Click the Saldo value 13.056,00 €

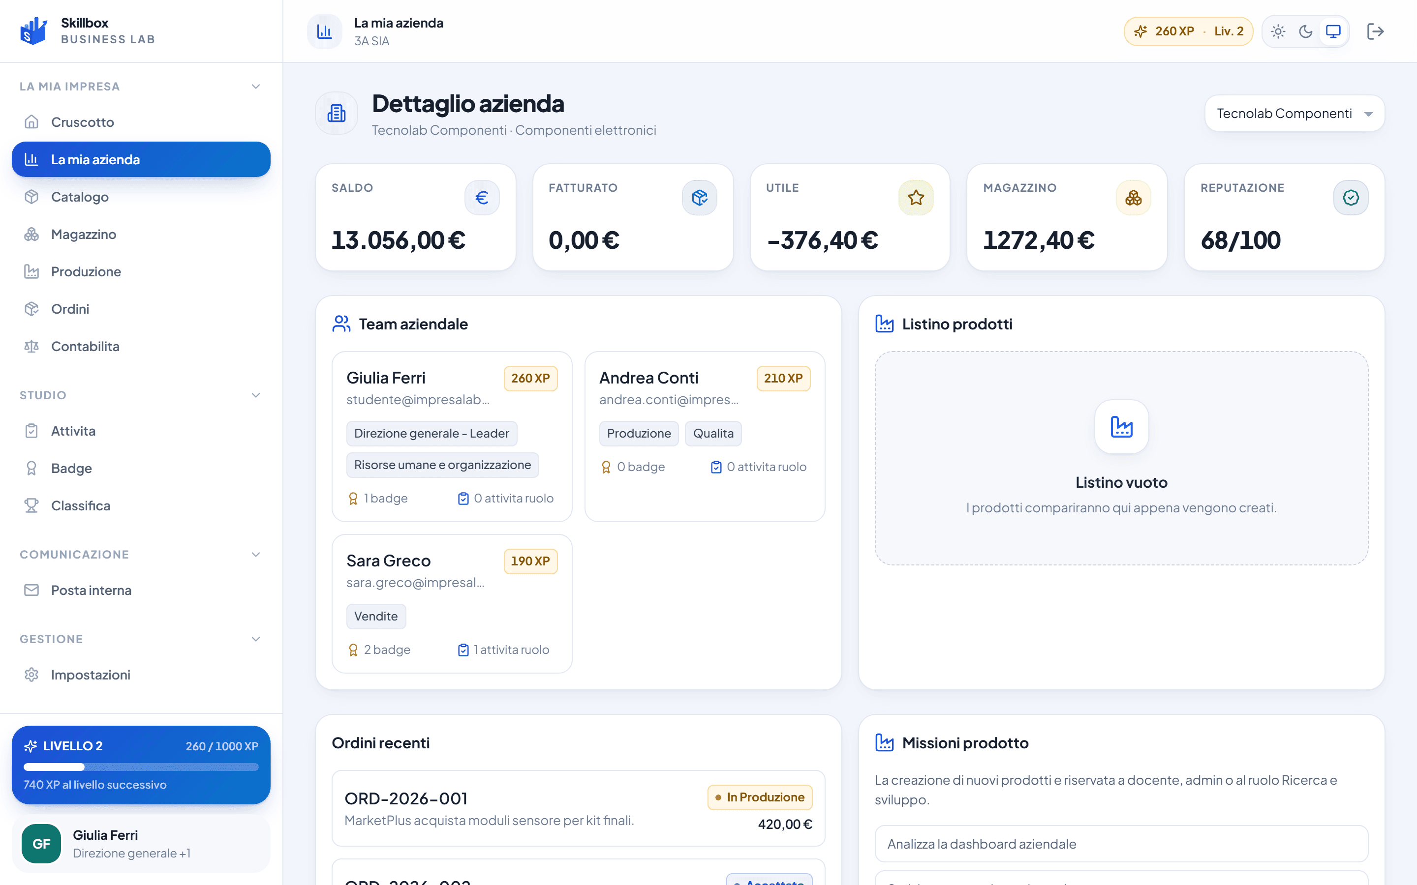399,240
